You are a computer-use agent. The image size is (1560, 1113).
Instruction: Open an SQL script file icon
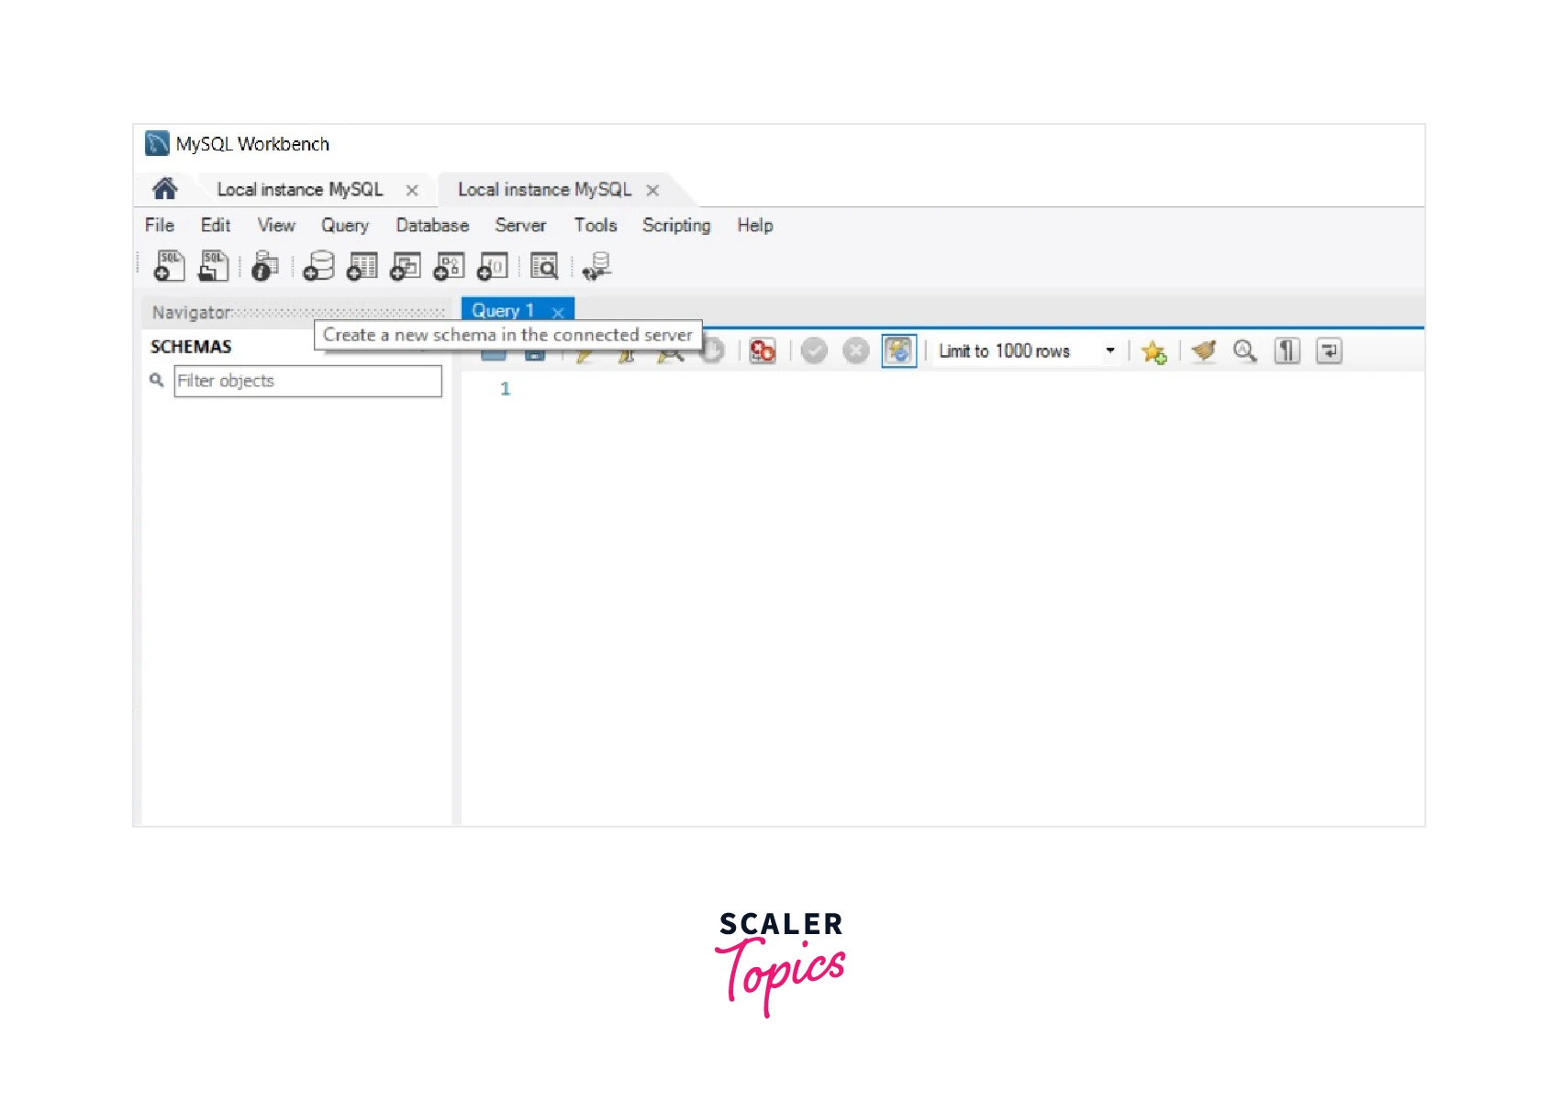click(213, 266)
